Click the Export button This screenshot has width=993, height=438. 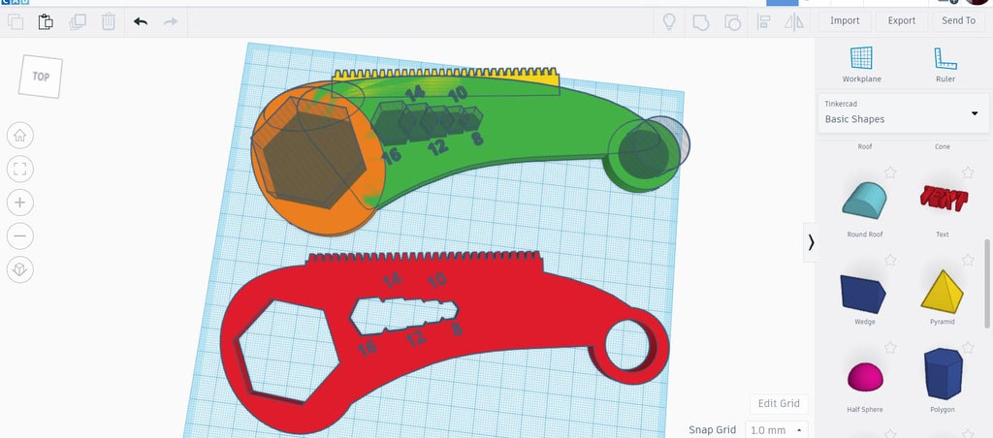coord(901,21)
